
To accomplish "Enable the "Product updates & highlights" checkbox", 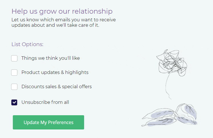I will [x=14, y=73].
